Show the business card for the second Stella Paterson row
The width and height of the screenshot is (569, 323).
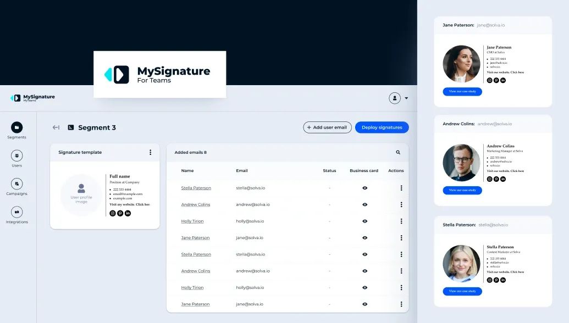click(x=364, y=254)
